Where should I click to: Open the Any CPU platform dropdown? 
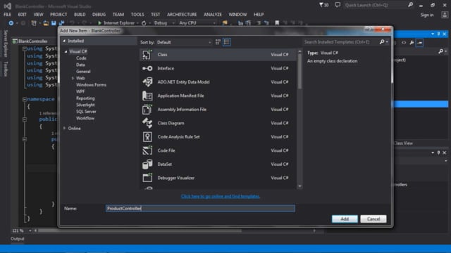point(197,23)
